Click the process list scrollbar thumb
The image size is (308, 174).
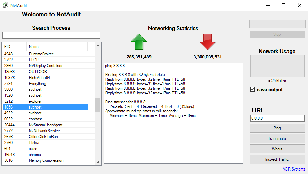[x=98, y=105]
